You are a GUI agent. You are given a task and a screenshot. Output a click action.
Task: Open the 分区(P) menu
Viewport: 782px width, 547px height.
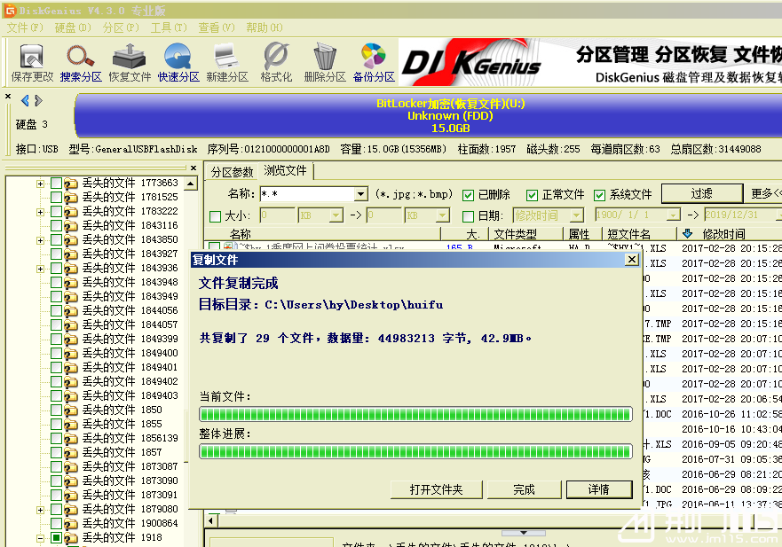tap(121, 27)
